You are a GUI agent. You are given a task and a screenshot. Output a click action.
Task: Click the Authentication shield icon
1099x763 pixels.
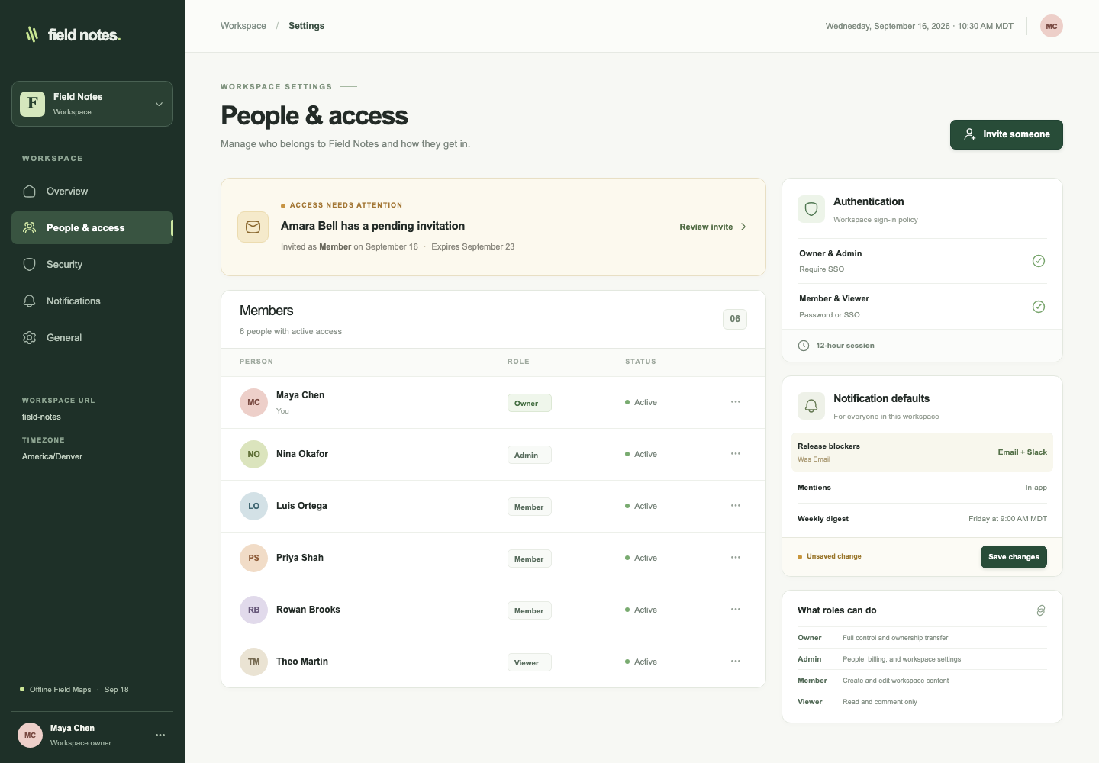point(811,209)
